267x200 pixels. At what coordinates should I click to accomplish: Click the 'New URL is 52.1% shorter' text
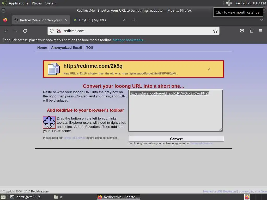point(121,73)
